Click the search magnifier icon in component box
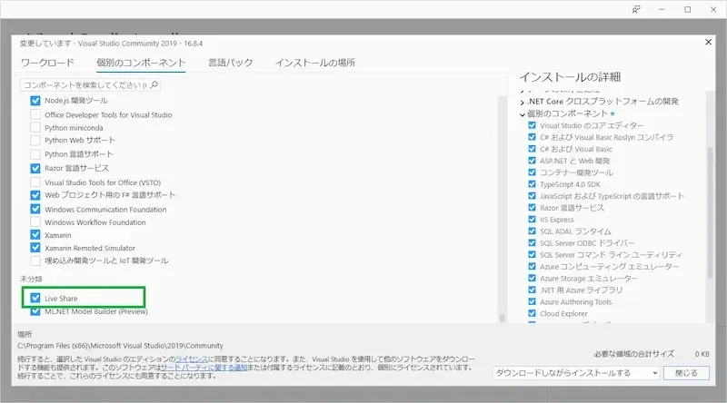The height and width of the screenshot is (403, 727). (x=154, y=84)
